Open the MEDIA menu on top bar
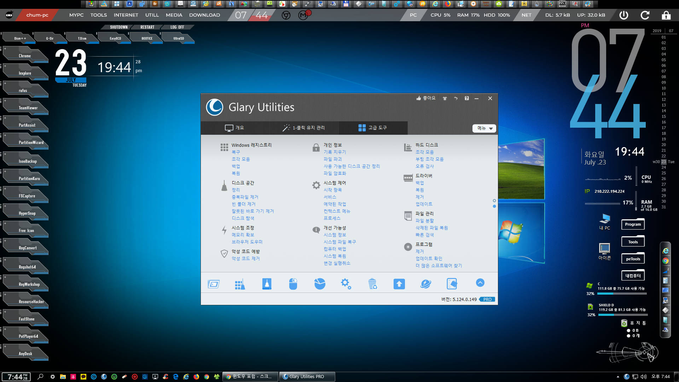Viewport: 679px width, 382px height. pyautogui.click(x=174, y=15)
